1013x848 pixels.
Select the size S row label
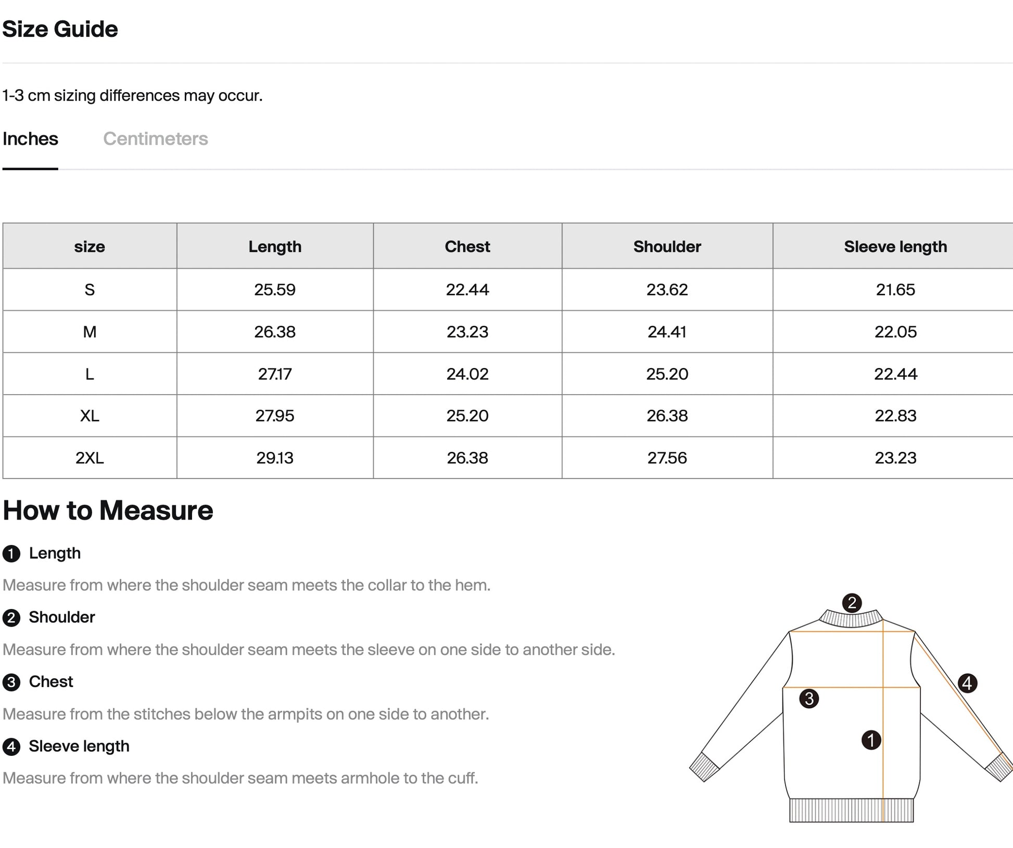click(x=90, y=289)
